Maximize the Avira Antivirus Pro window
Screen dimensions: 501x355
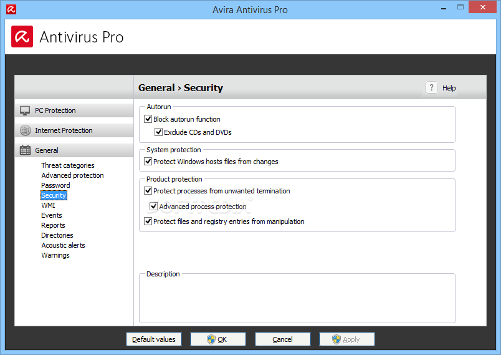460,7
